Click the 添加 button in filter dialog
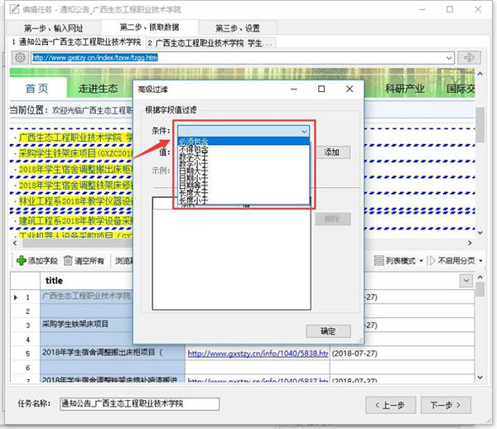The height and width of the screenshot is (429, 497). 332,152
